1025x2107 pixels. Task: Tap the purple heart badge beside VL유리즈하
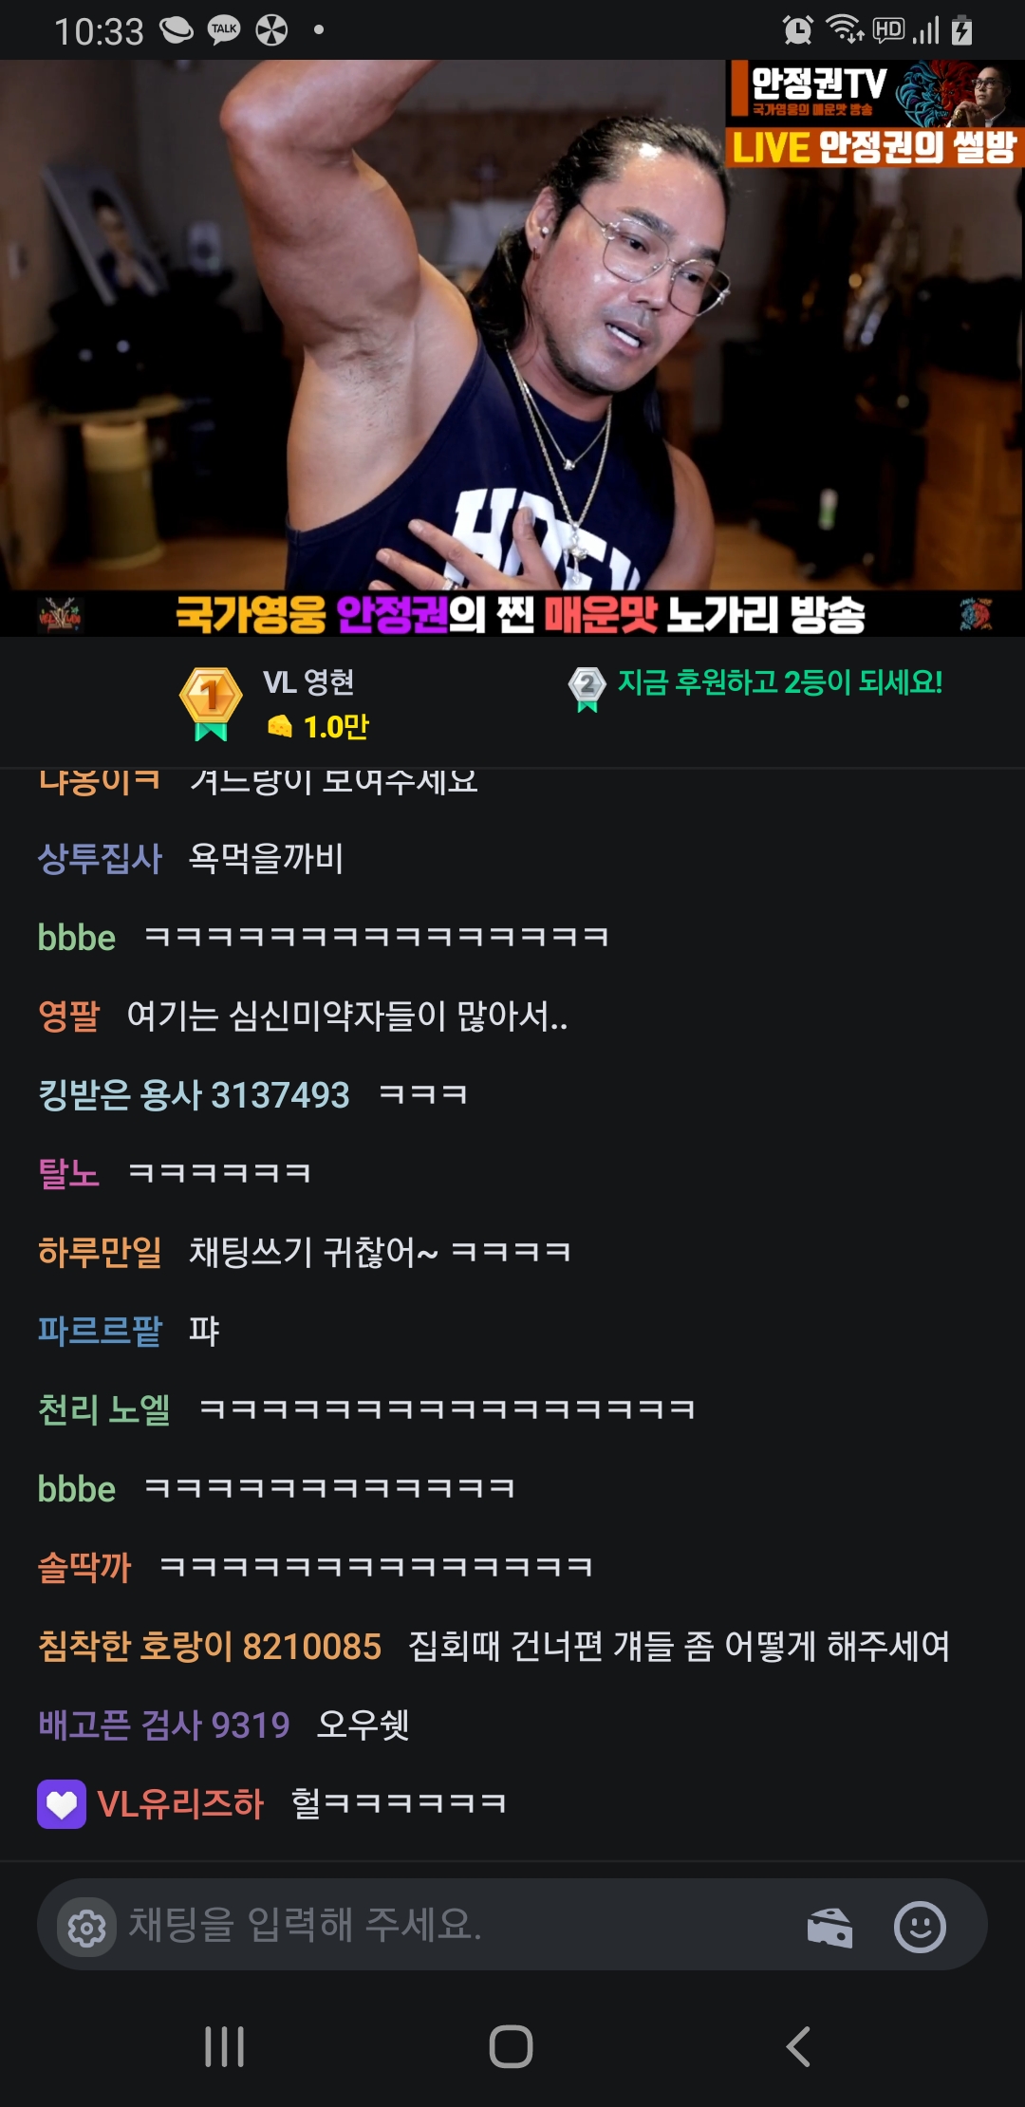[62, 1803]
